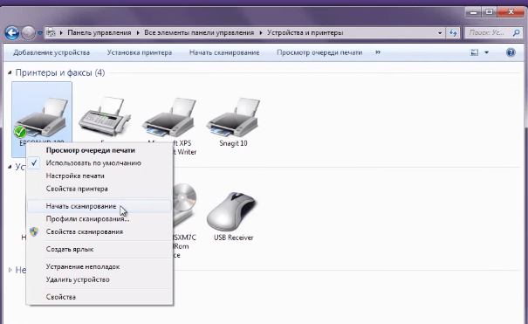Choose 'Свойства сканирования' menu entry
Viewport: 528px width, 324px height.
[99, 231]
